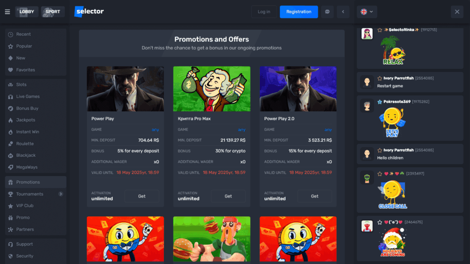470x264 pixels.
Task: Collapse chat panel with left chevron
Action: pyautogui.click(x=343, y=11)
